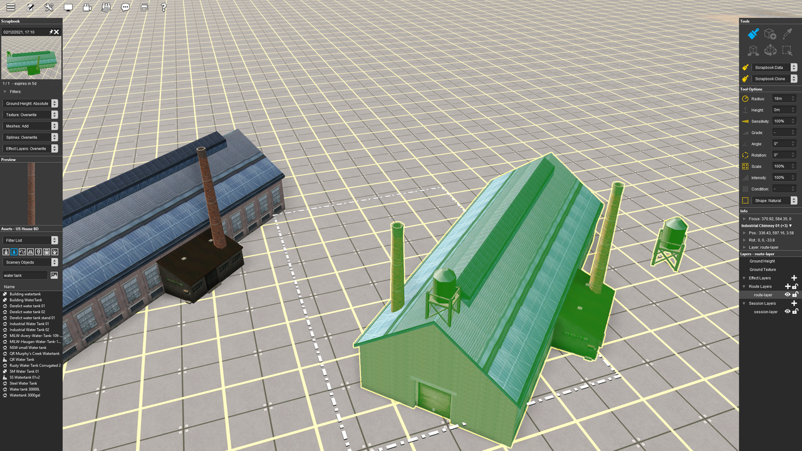Pin the scrapbook entry dated 02/12/2021
This screenshot has width=802, height=451.
51,32
